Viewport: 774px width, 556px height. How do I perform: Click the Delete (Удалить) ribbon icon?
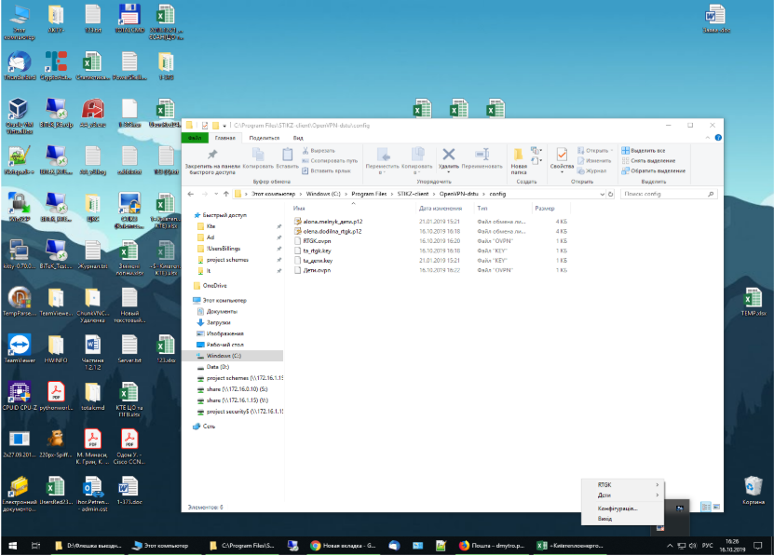pos(449,155)
